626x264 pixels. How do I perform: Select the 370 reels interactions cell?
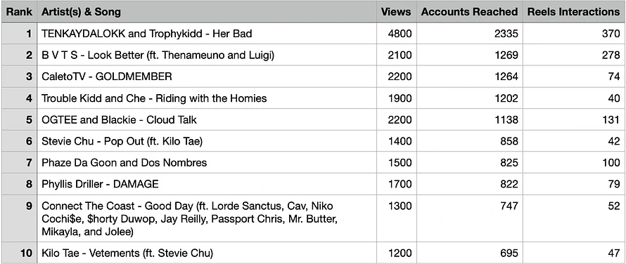click(x=574, y=34)
